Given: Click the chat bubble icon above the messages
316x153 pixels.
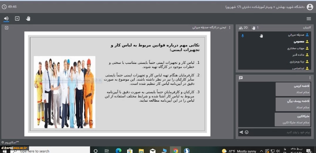Looking at the screenshot, I should (241, 78).
